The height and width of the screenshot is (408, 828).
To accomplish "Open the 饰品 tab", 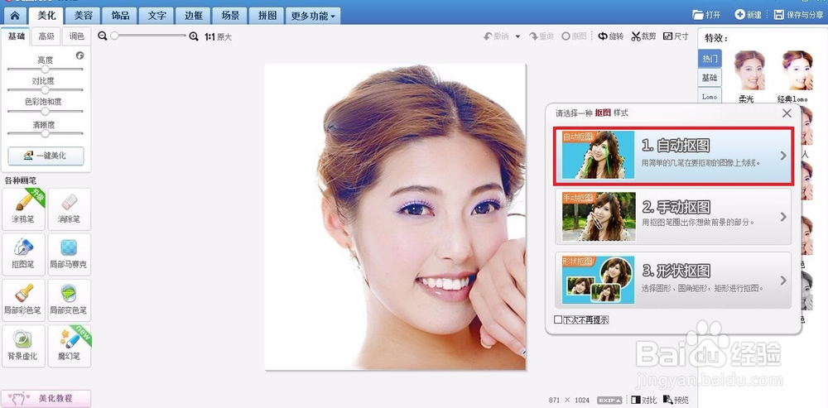I will (x=120, y=16).
